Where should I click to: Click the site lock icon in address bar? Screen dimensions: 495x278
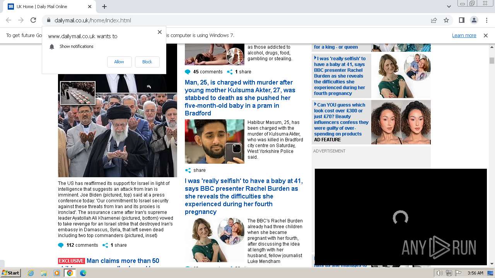[49, 20]
